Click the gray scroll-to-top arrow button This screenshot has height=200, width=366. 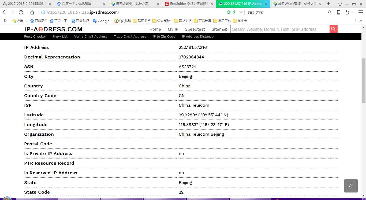coord(351,186)
